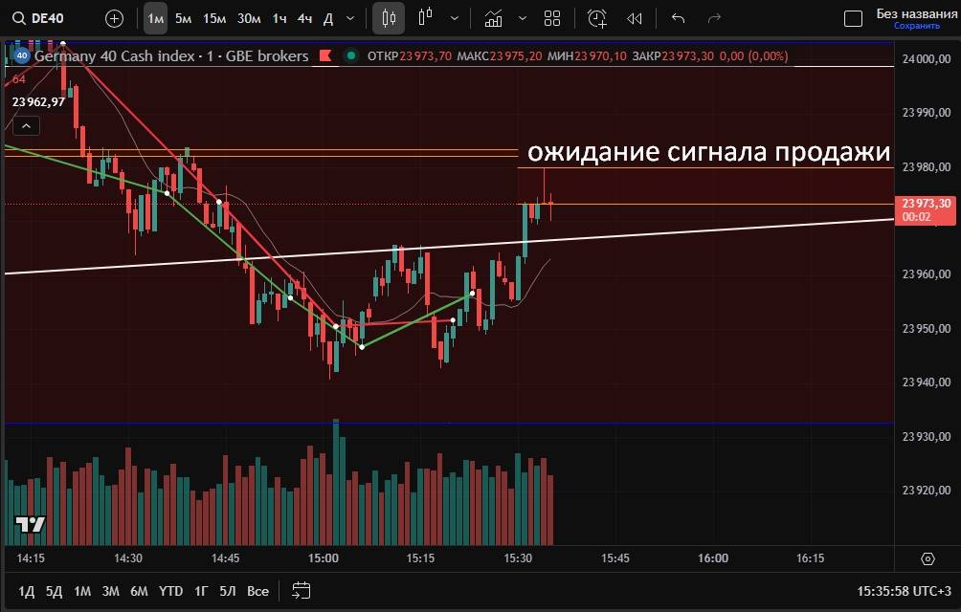
Task: Click the bar replay rewind icon
Action: [634, 18]
